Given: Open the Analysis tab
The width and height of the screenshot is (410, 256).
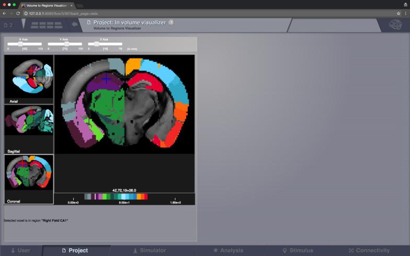Looking at the screenshot, I should (x=228, y=250).
